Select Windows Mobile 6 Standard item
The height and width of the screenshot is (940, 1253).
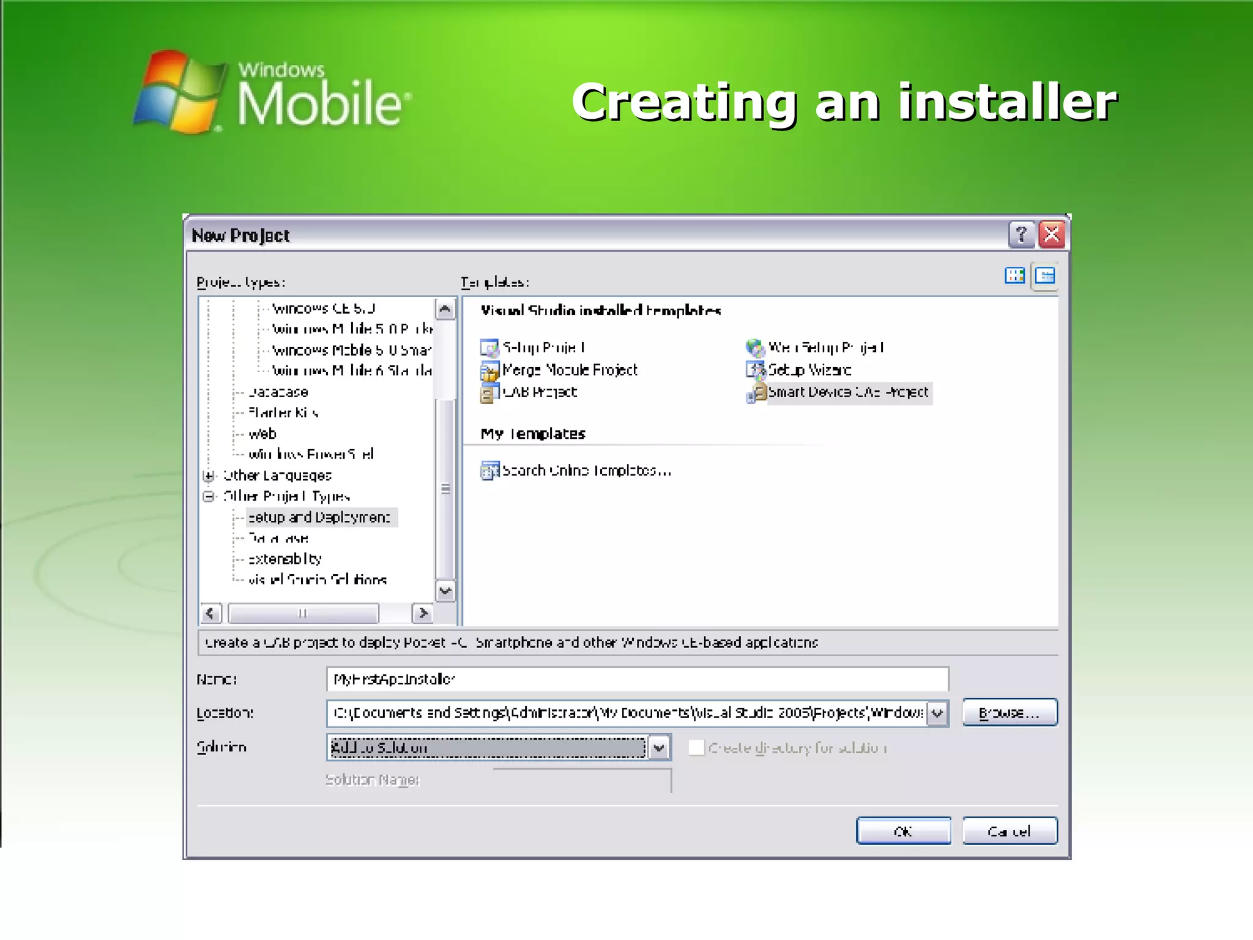(x=352, y=371)
